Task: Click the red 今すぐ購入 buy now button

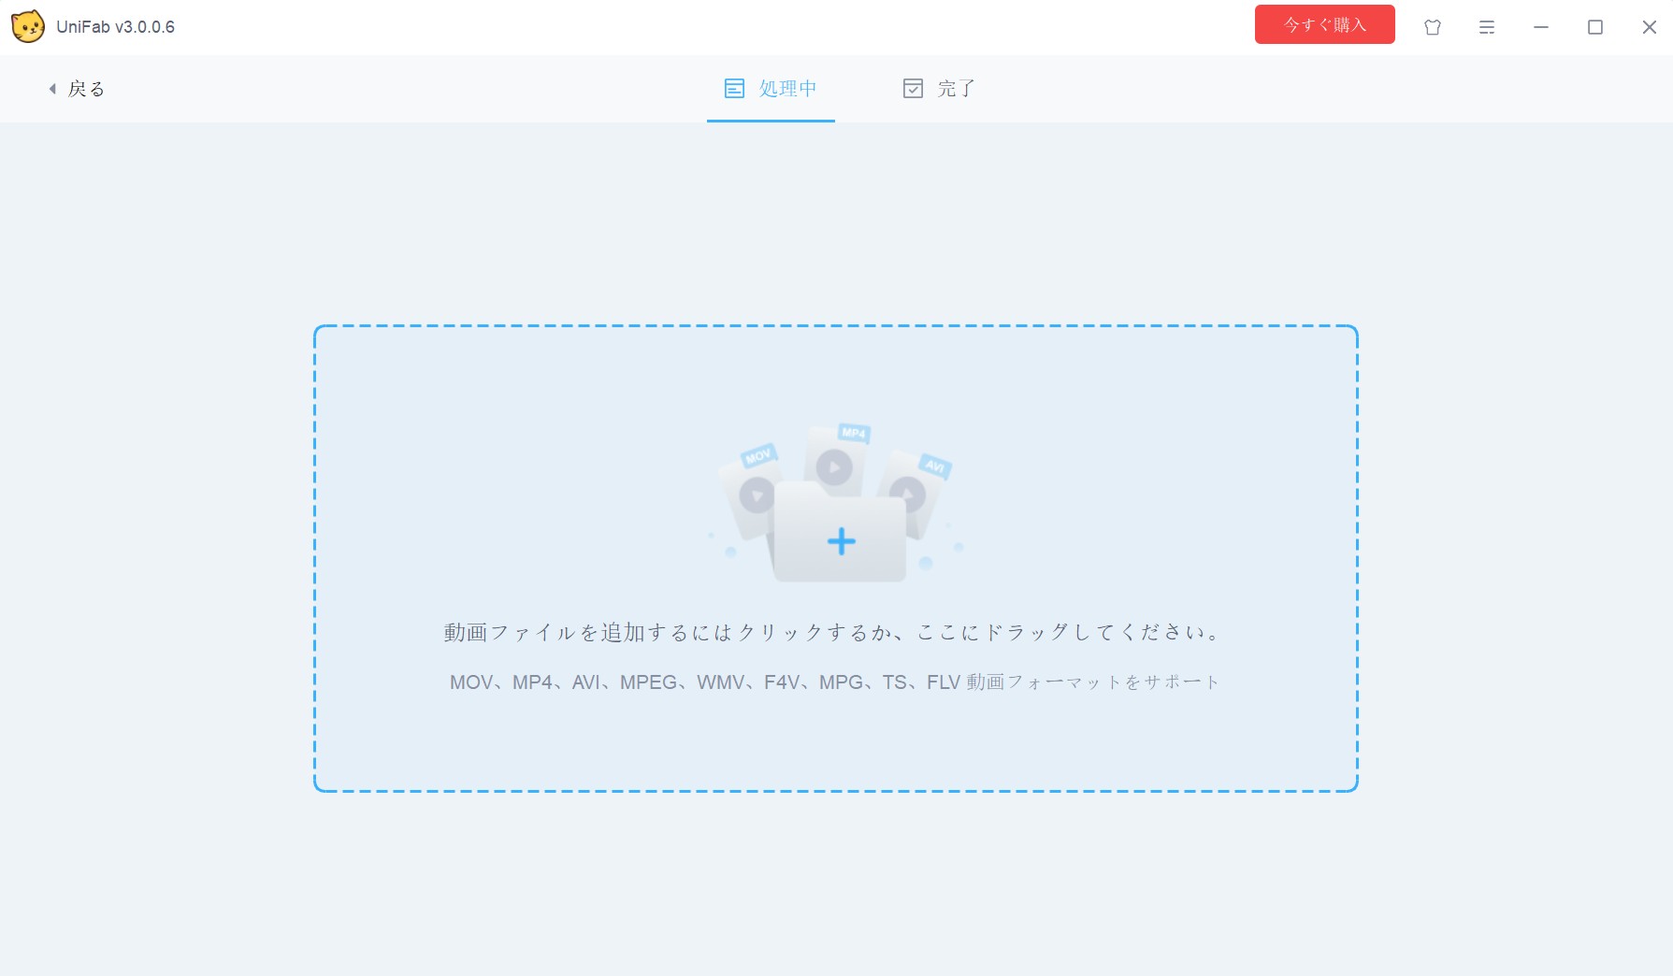Action: (x=1324, y=24)
